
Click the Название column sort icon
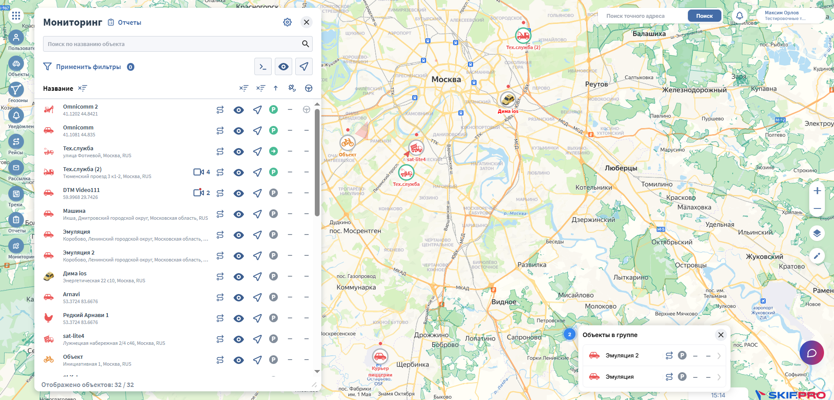pyautogui.click(x=83, y=88)
